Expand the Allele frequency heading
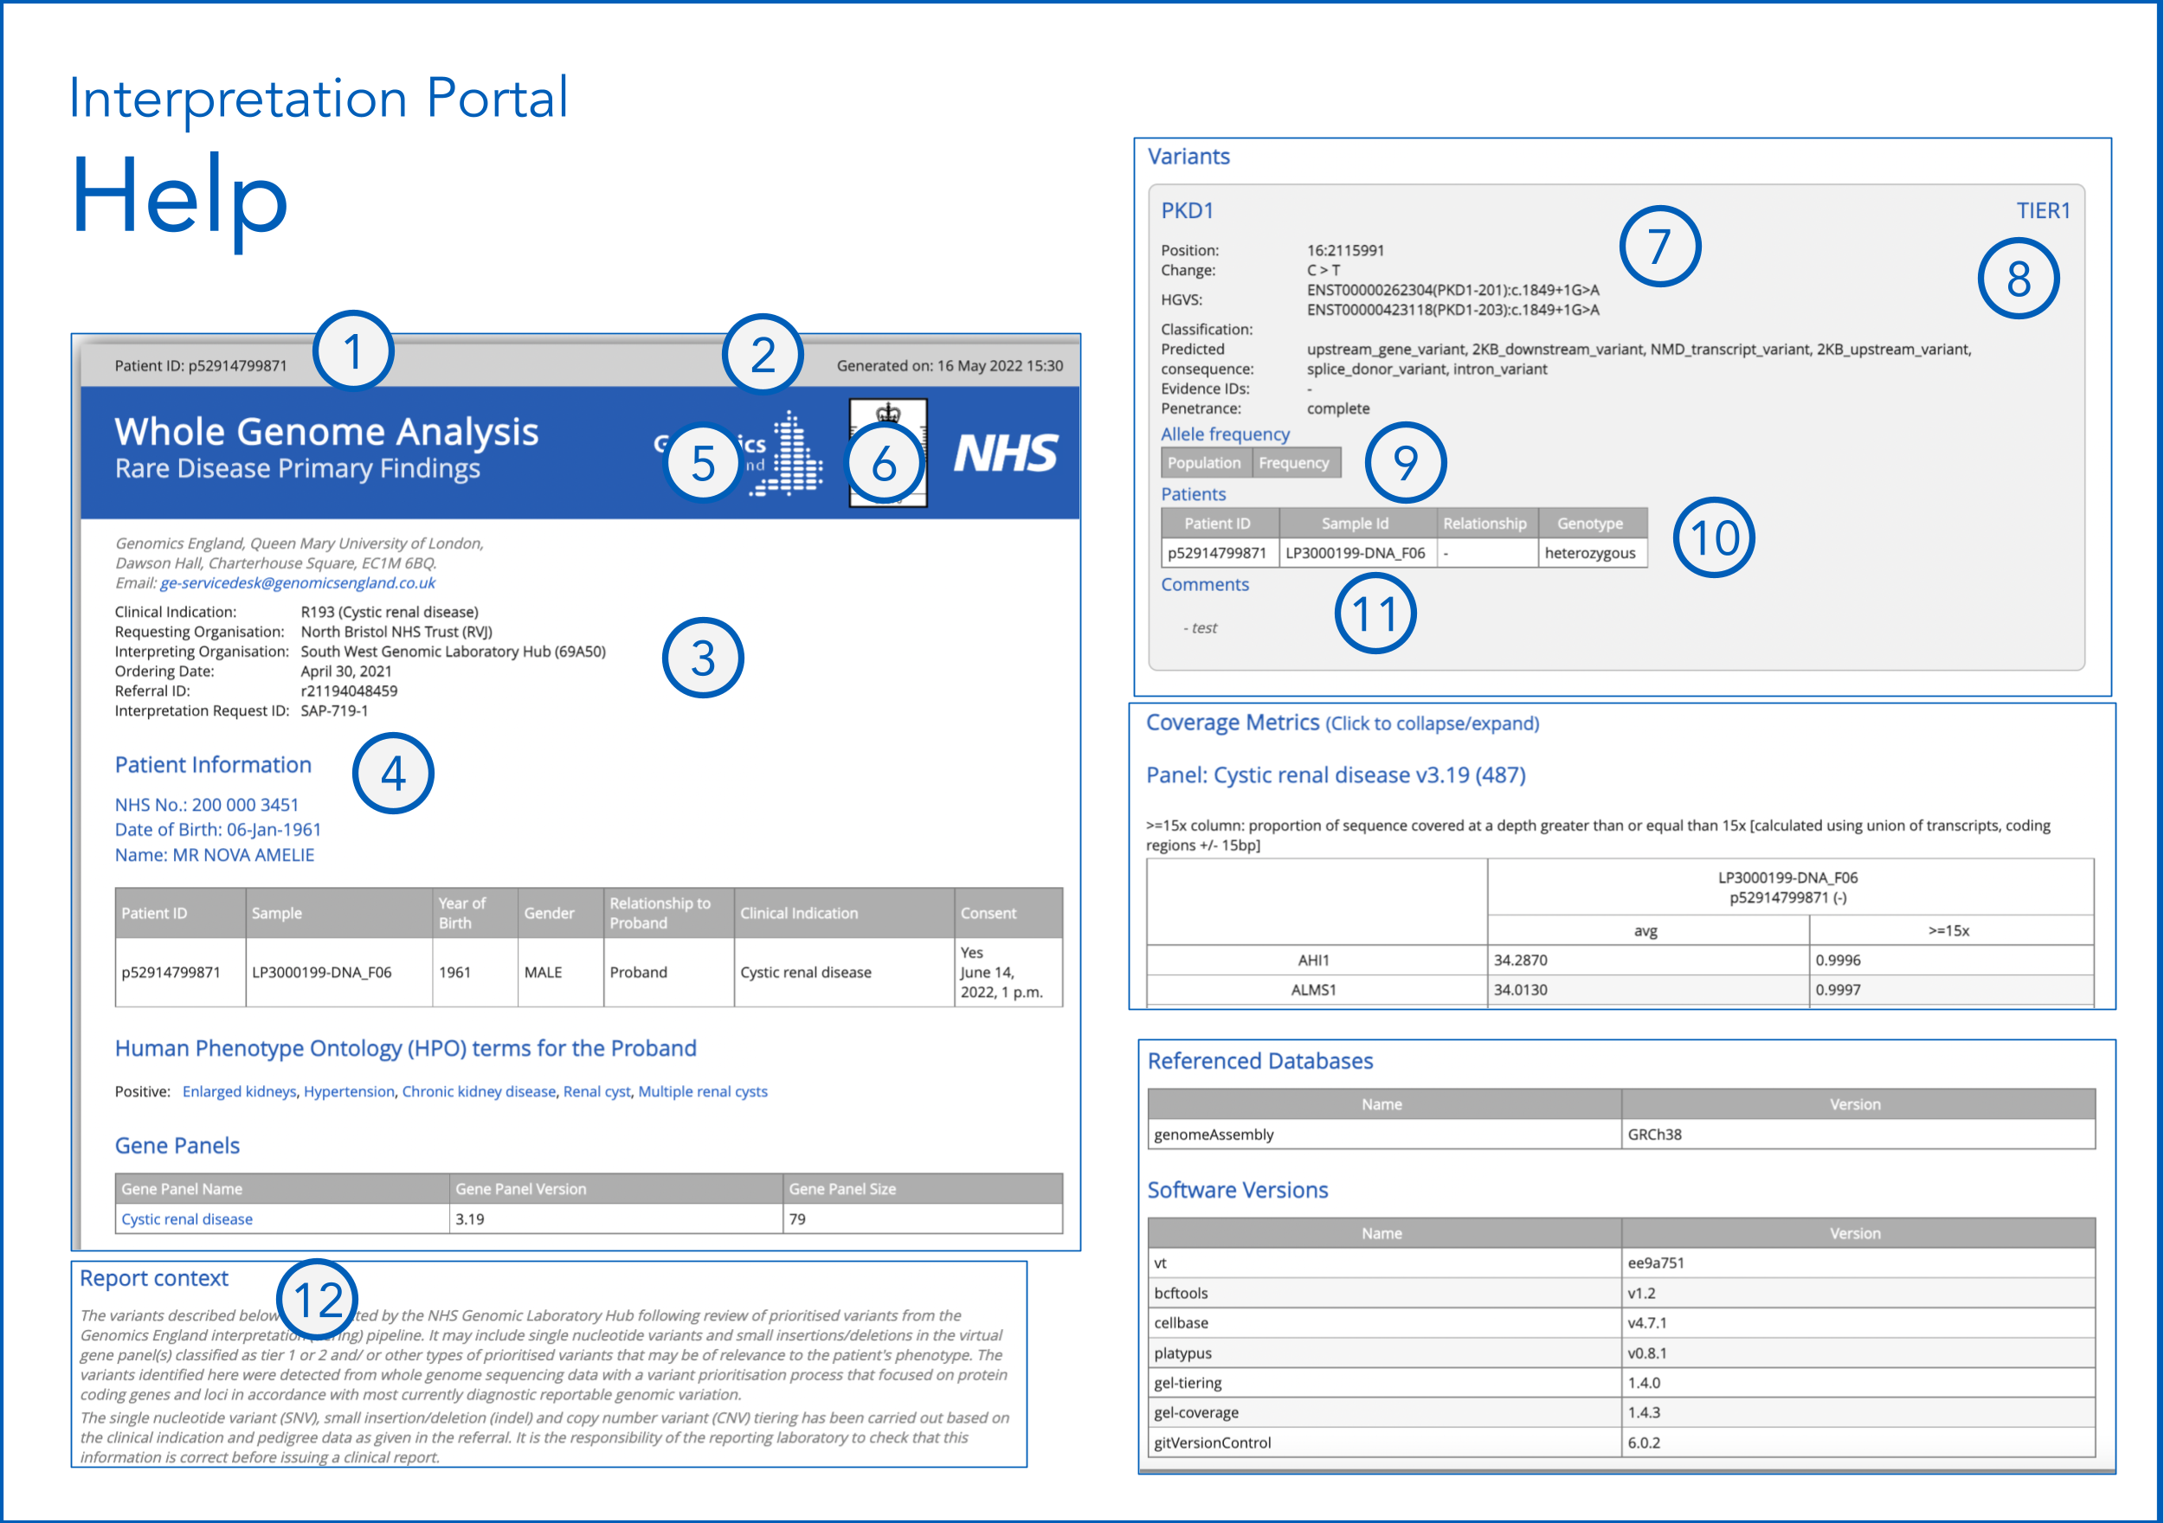This screenshot has height=1523, width=2164. pos(1224,434)
